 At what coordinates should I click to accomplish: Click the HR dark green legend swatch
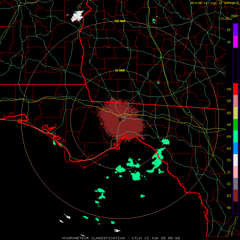tap(235, 125)
